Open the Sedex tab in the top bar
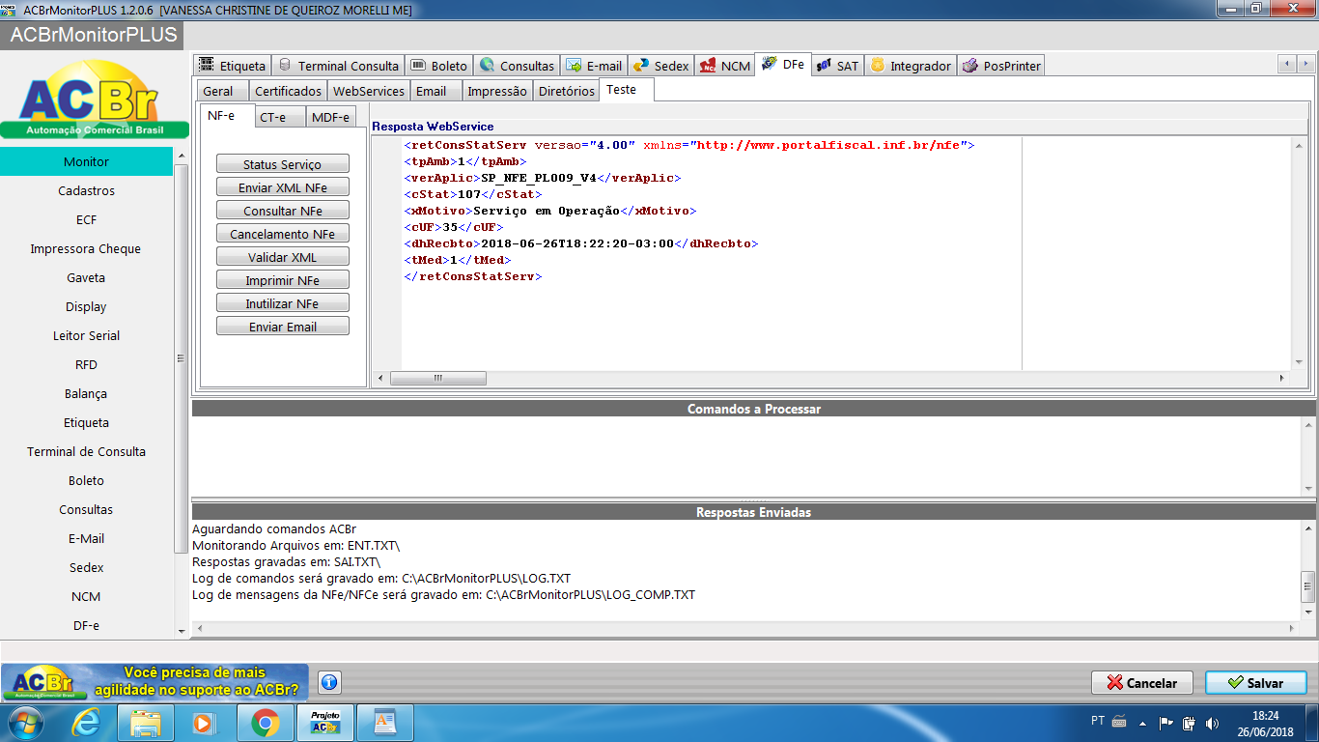The height and width of the screenshot is (742, 1319). [x=661, y=66]
